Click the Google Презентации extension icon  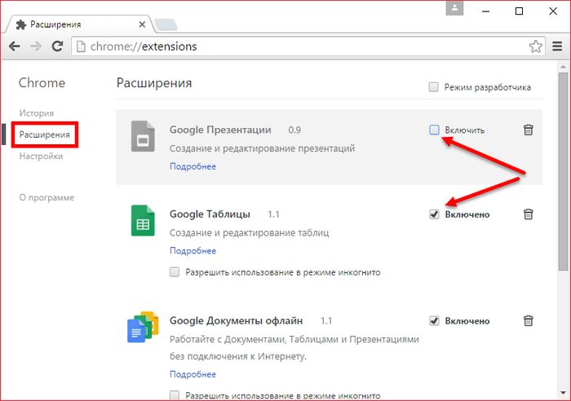143,136
